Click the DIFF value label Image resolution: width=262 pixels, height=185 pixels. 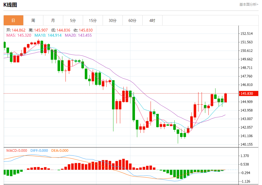[39, 151]
